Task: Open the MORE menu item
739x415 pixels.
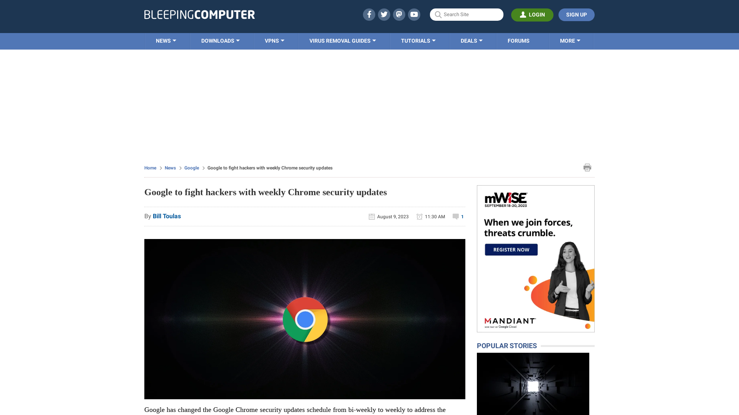Action: 570,40
